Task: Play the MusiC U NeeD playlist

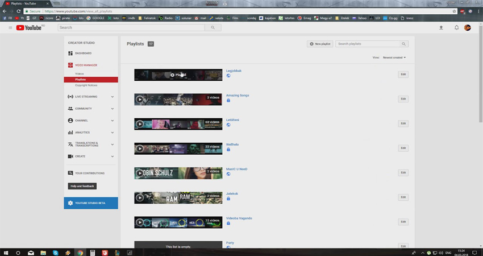Action: coord(140,173)
